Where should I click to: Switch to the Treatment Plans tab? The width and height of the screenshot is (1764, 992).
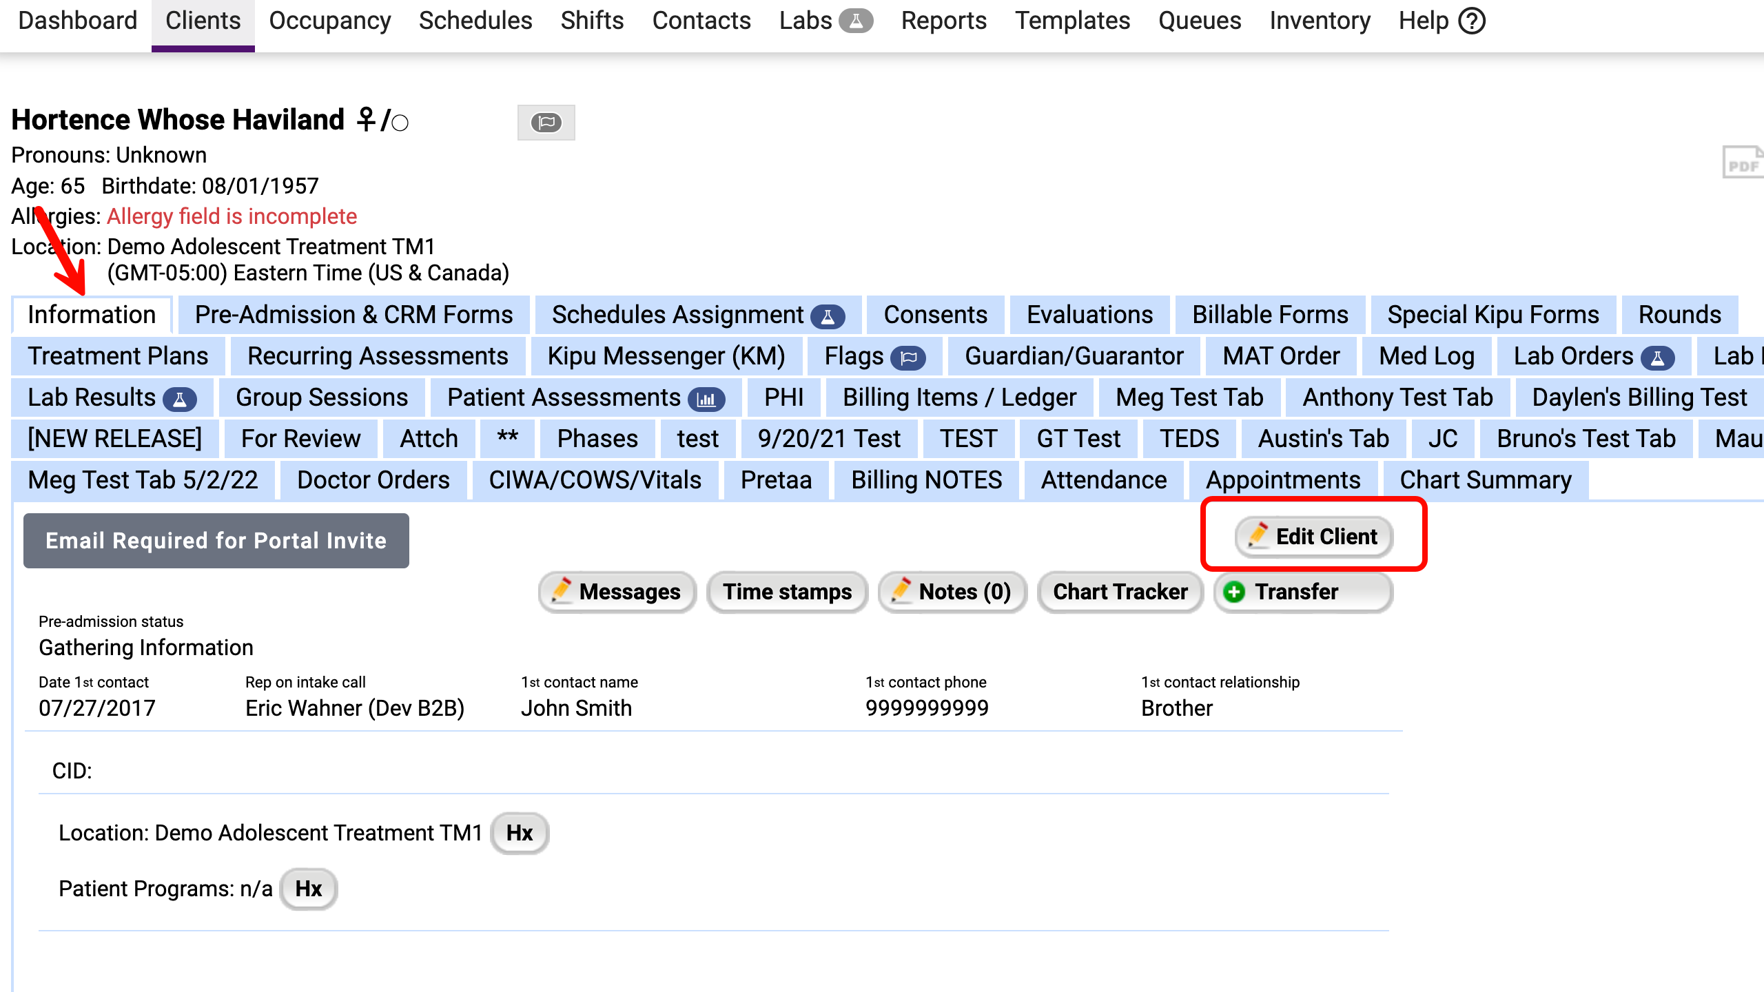point(118,356)
